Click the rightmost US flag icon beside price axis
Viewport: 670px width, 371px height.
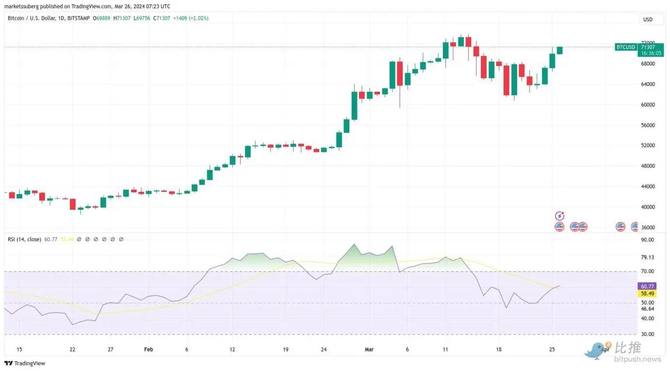635,226
